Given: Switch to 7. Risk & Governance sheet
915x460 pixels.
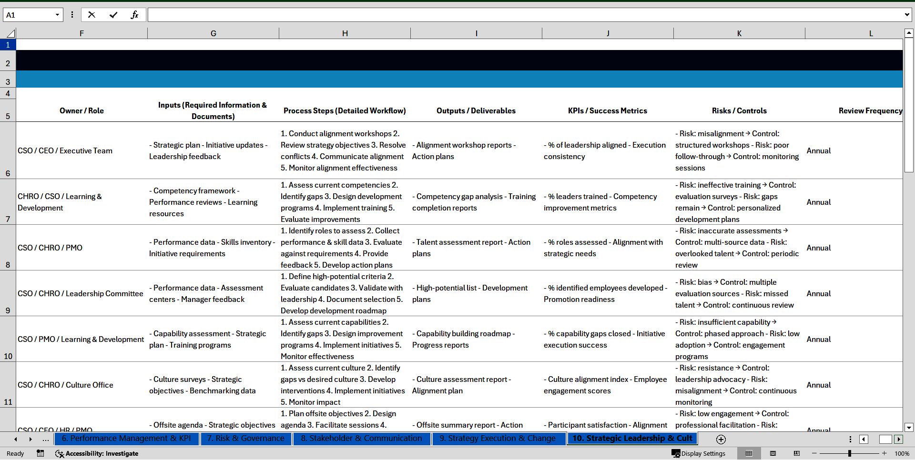Looking at the screenshot, I should [x=245, y=438].
